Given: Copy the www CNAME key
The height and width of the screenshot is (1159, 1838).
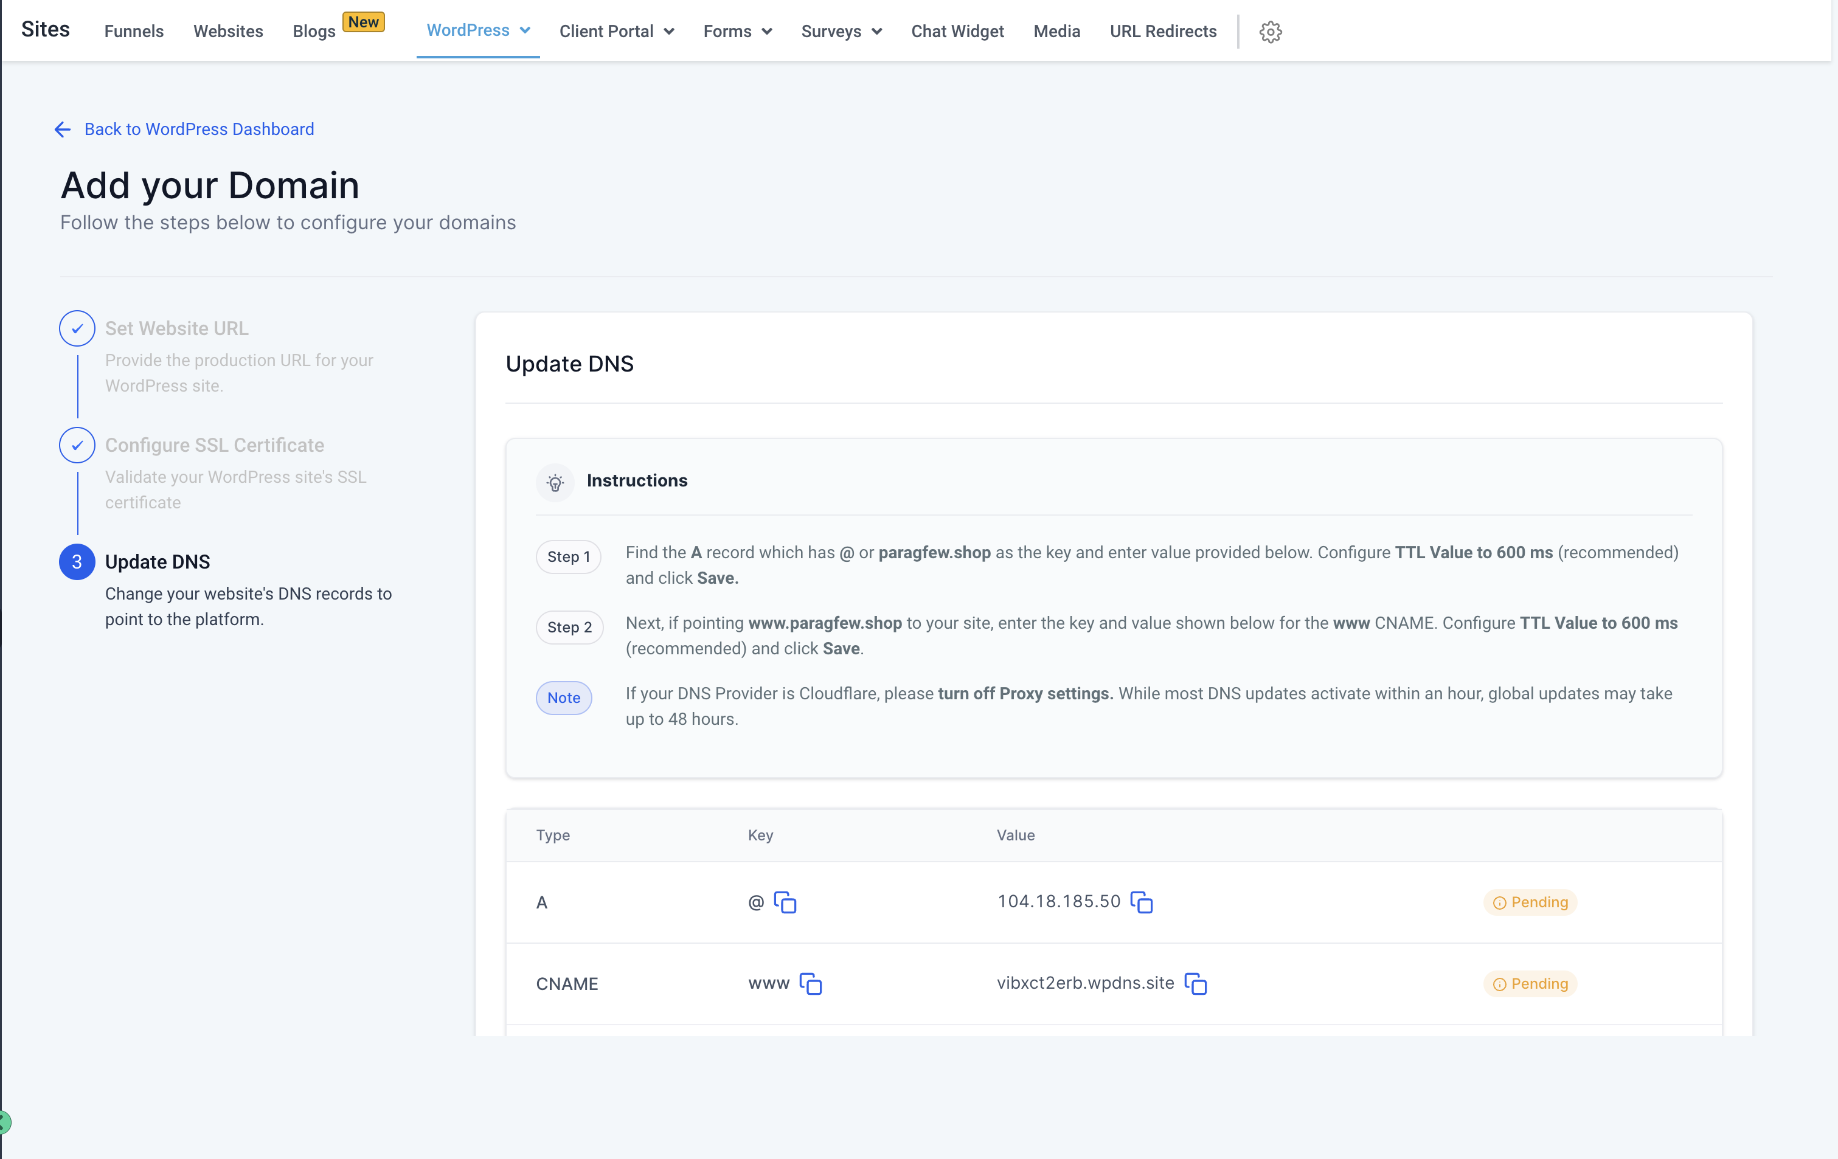Looking at the screenshot, I should [x=810, y=983].
